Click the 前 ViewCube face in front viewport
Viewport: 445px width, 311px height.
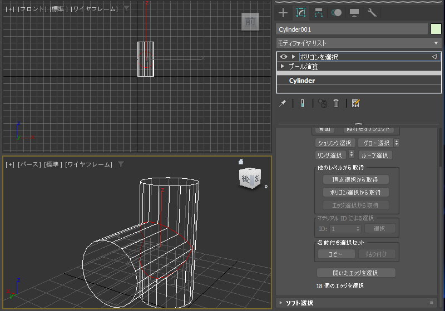pyautogui.click(x=250, y=22)
